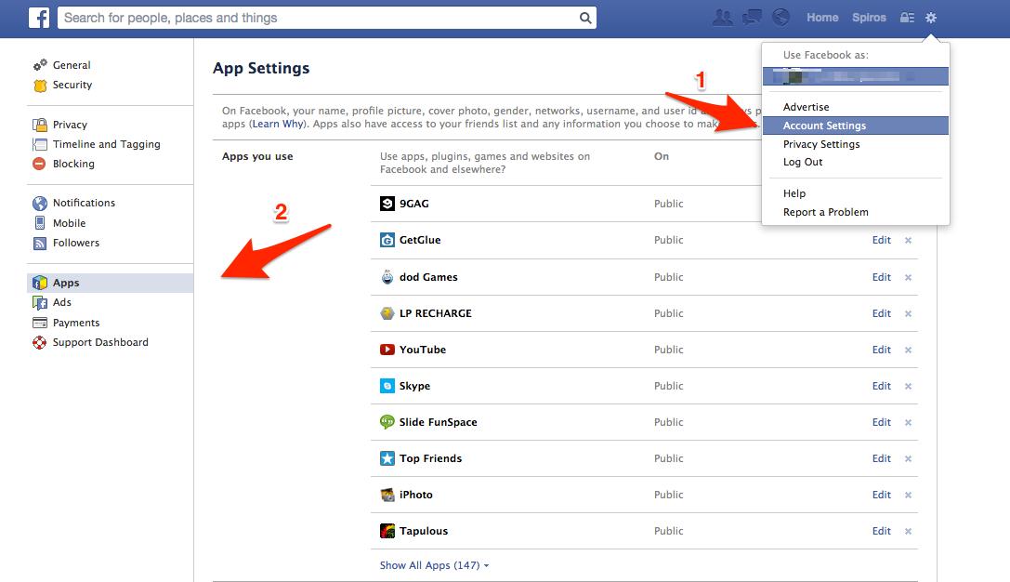This screenshot has width=1010, height=582.
Task: Open the Notifications globe icon
Action: coord(780,17)
